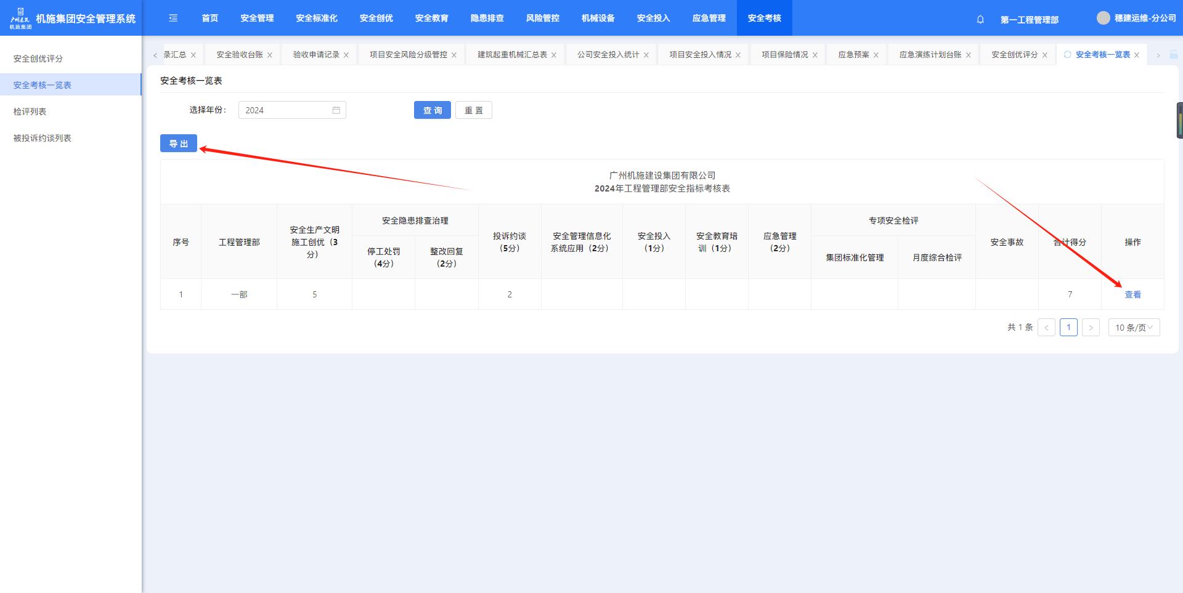This screenshot has width=1183, height=593.
Task: Click the notification bell icon
Action: 980,19
